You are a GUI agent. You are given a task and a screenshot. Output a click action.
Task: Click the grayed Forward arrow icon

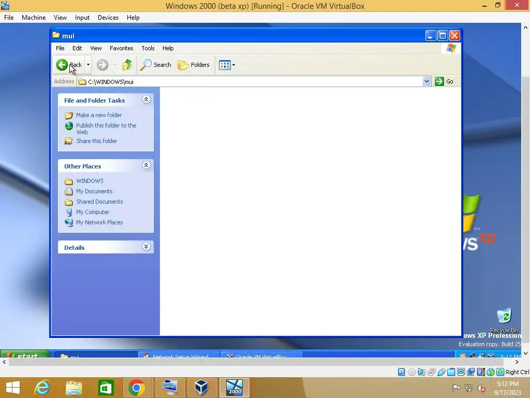coord(102,65)
